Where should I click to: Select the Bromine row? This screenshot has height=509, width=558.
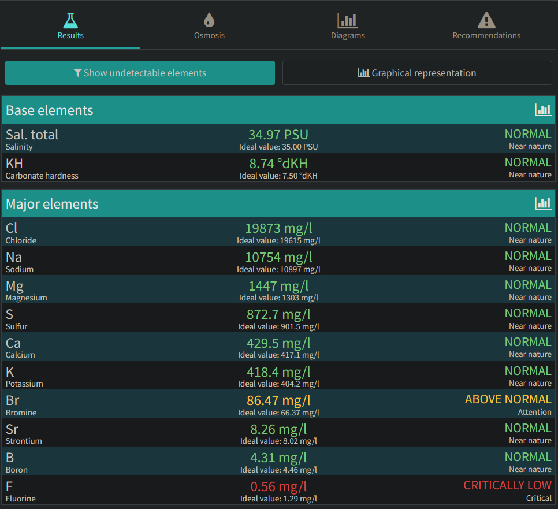[x=278, y=404]
